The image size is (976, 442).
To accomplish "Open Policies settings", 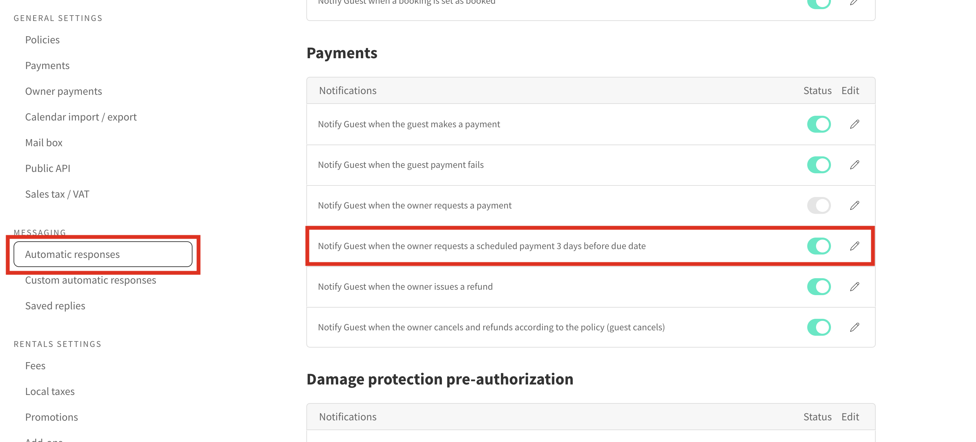I will 42,40.
